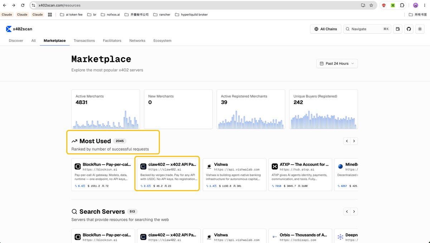
Task: Open site information icon in address bar
Action: pos(33,5)
